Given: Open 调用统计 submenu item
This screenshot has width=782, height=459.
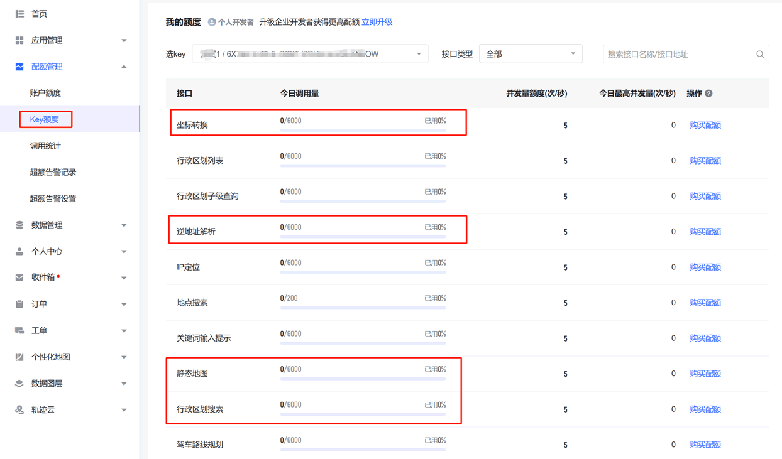Looking at the screenshot, I should tap(45, 146).
